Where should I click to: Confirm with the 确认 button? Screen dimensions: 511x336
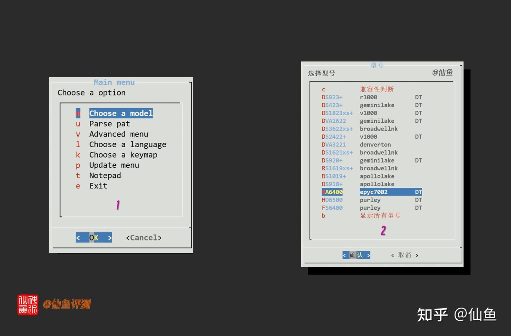356,255
